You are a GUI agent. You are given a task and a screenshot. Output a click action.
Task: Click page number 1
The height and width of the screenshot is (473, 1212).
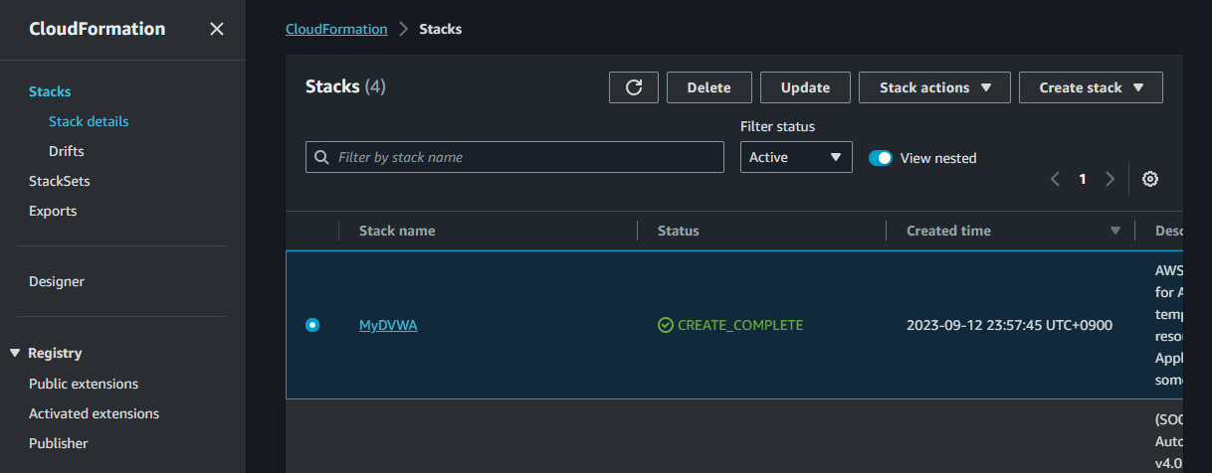point(1083,180)
